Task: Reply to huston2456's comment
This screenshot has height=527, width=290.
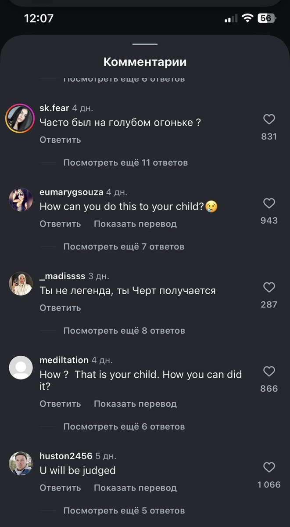Action: (x=60, y=487)
